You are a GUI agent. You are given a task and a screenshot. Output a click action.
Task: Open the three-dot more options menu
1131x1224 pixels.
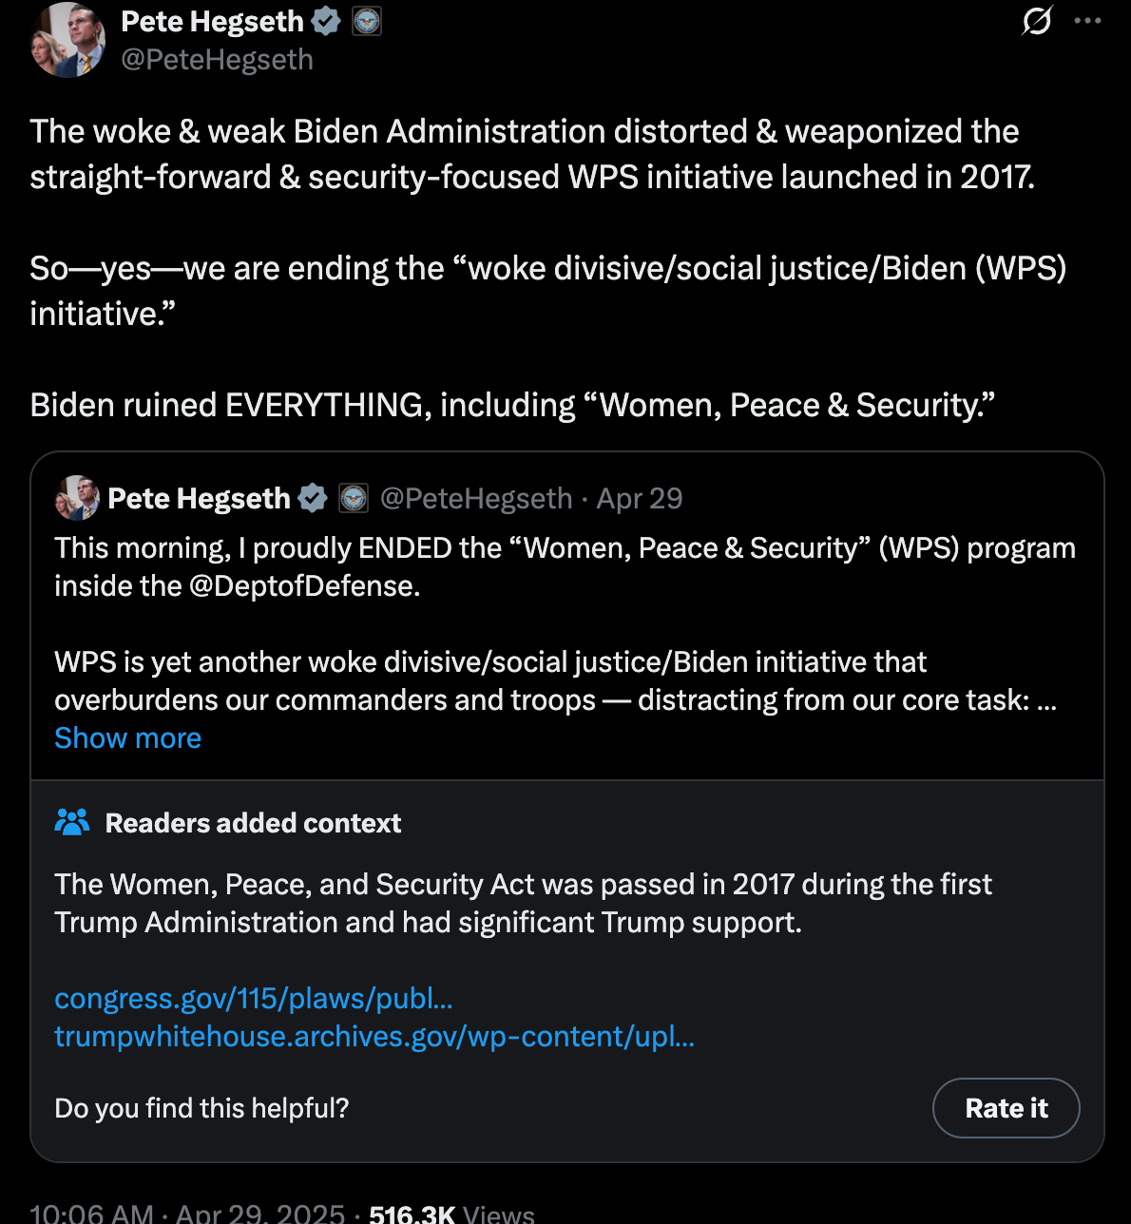pos(1087,21)
